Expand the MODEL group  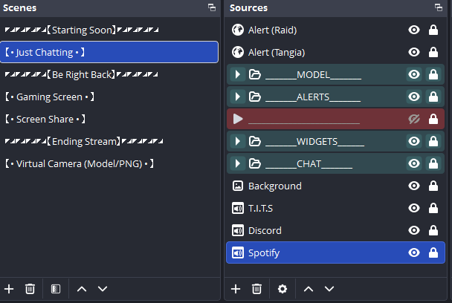pos(238,74)
